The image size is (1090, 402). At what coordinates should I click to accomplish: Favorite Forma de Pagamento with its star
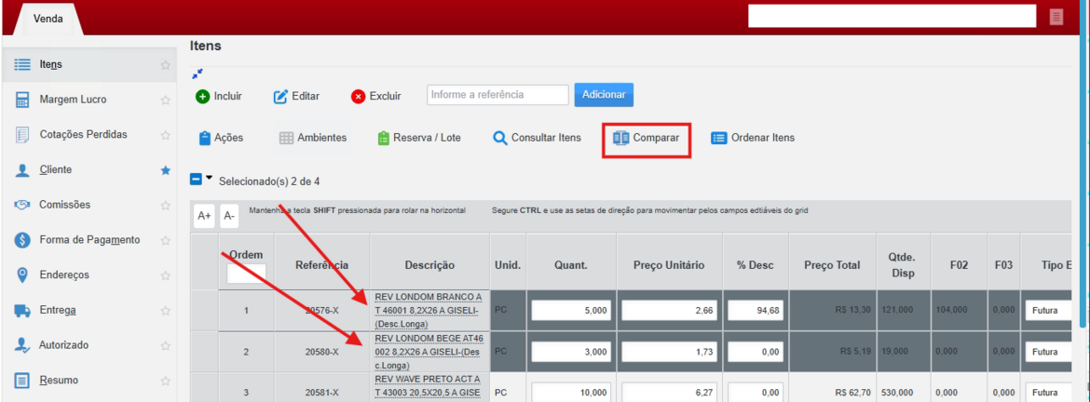point(166,240)
